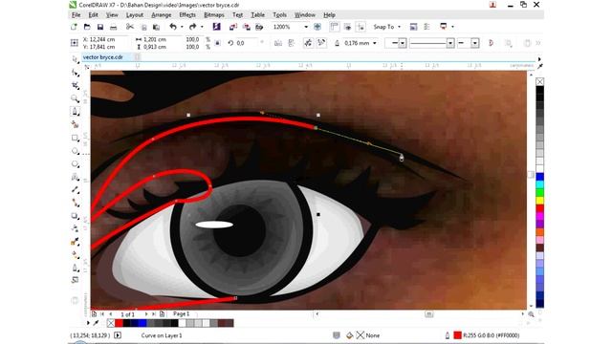Viewport: 612px width, 344px height.
Task: Pick the yellow swatch in right color palette
Action: click(x=539, y=201)
